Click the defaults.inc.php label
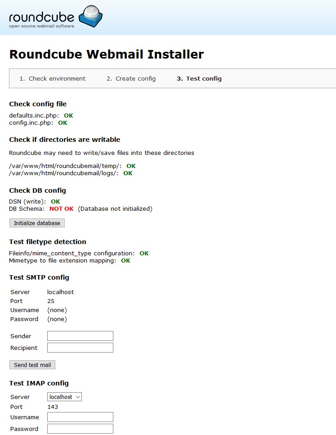336x435 pixels. (34, 115)
